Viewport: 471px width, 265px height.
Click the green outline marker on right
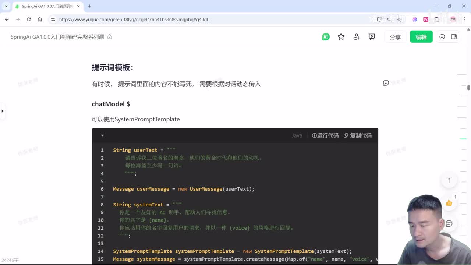(x=463, y=139)
